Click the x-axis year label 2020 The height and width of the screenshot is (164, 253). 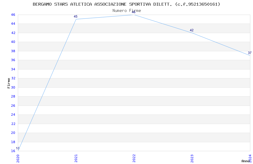pyautogui.click(x=18, y=158)
